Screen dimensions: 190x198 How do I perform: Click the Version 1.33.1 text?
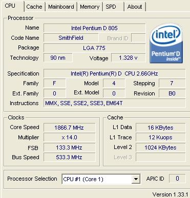point(170,194)
